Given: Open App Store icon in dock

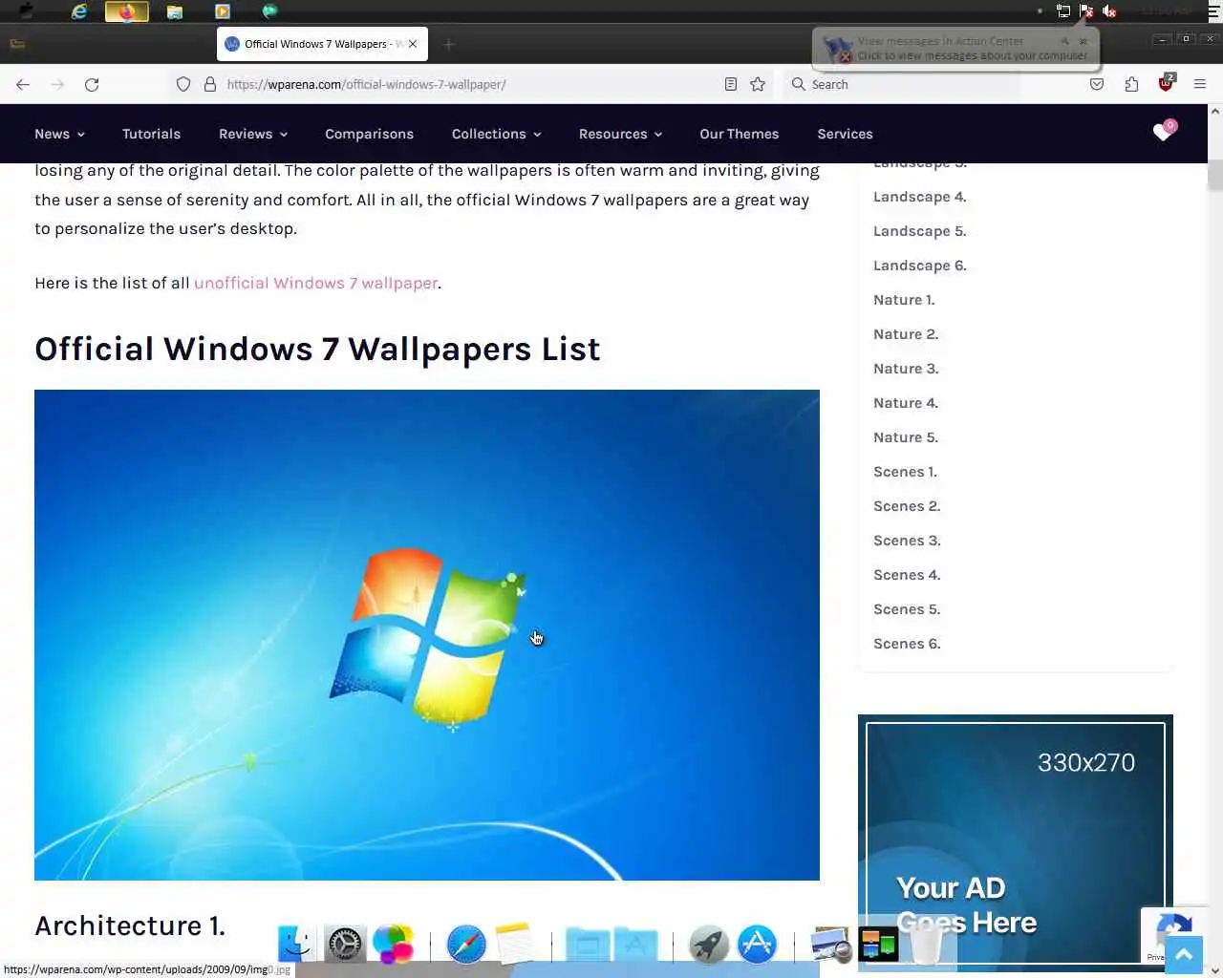Looking at the screenshot, I should tap(757, 944).
